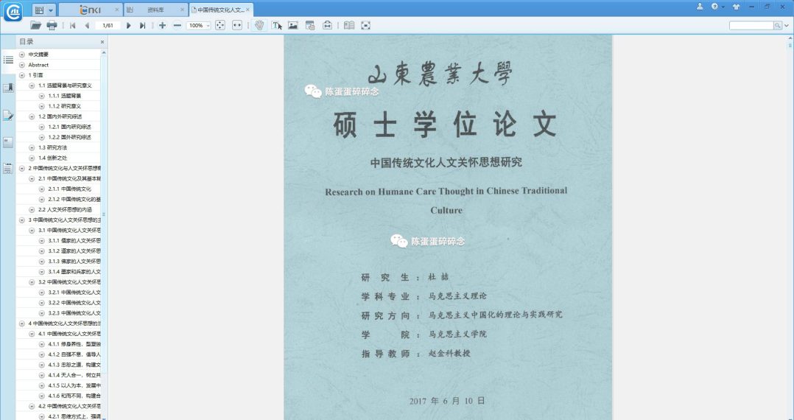Fit page to window icon
The height and width of the screenshot is (420, 794).
[x=220, y=25]
